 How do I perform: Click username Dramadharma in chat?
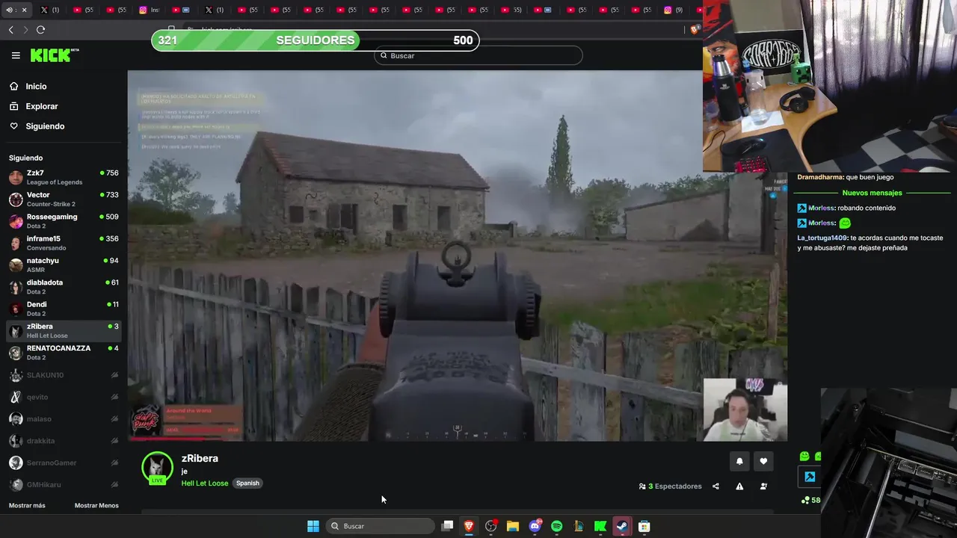tap(820, 177)
